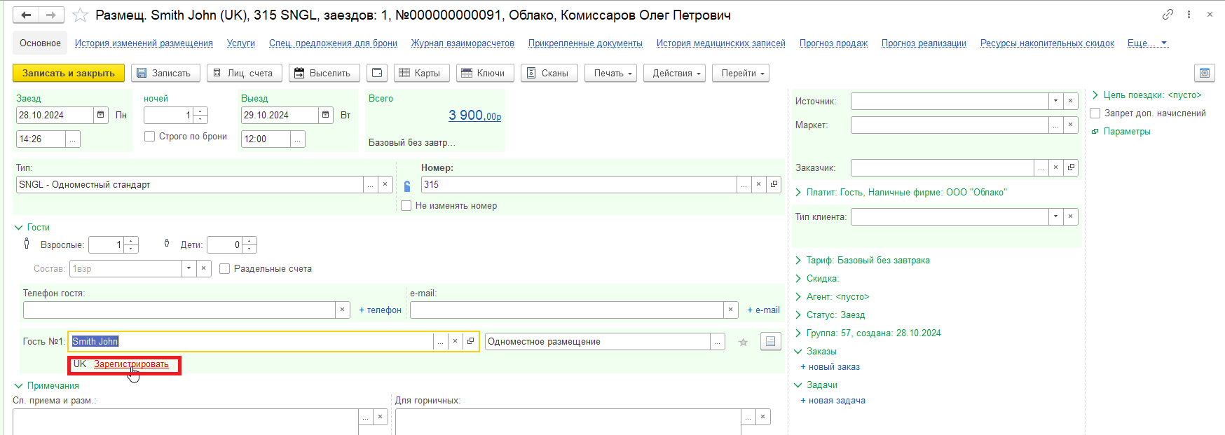Open the camera snapshot button in the toolbar
Viewport: 1225px width, 435px height.
1204,73
